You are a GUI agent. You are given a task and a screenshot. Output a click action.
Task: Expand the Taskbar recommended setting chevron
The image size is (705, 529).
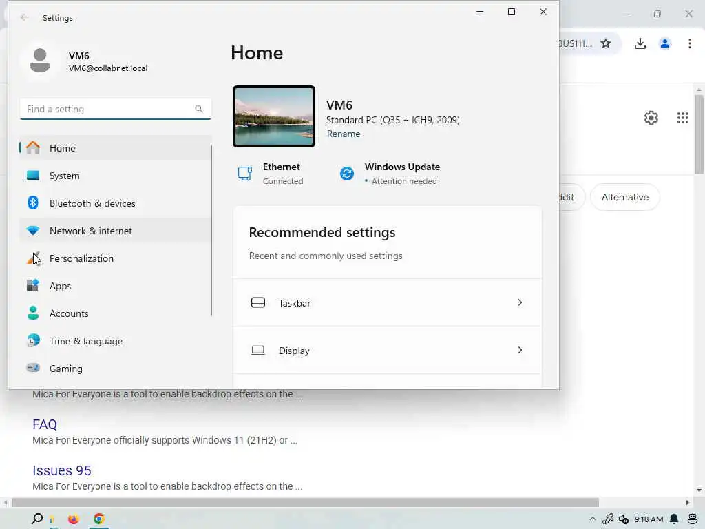click(x=520, y=303)
